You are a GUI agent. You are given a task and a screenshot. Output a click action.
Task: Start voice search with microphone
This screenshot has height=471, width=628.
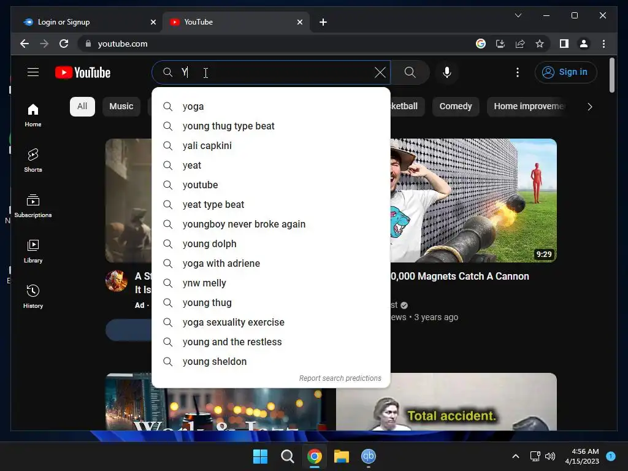447,72
